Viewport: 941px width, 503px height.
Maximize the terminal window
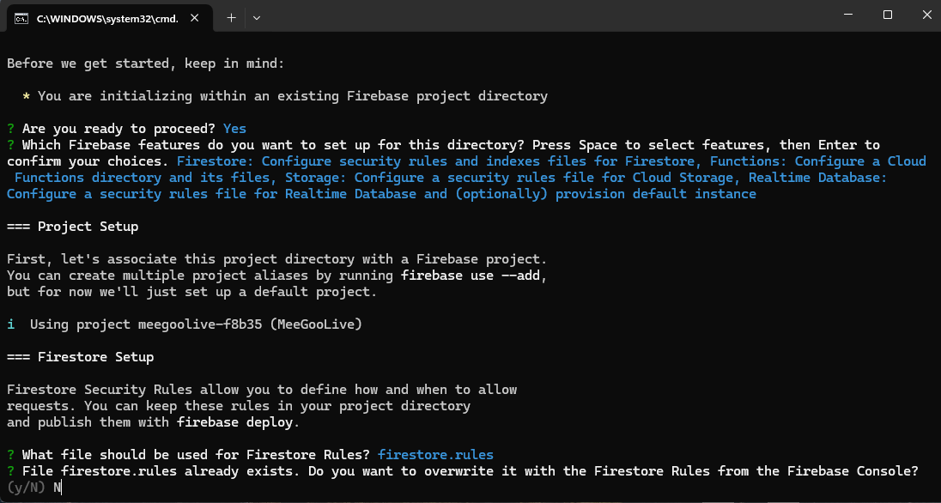click(888, 15)
